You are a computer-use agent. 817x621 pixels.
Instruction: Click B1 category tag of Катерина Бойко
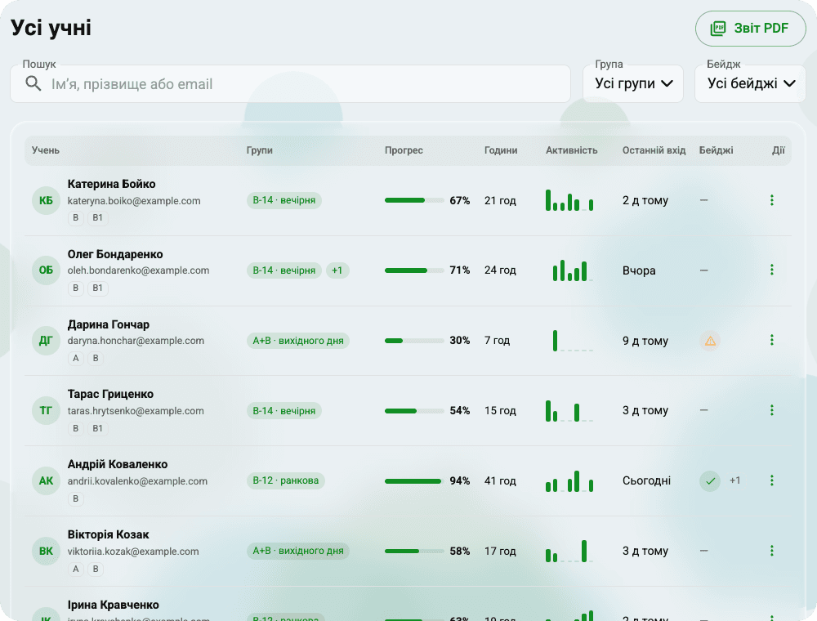click(x=97, y=218)
